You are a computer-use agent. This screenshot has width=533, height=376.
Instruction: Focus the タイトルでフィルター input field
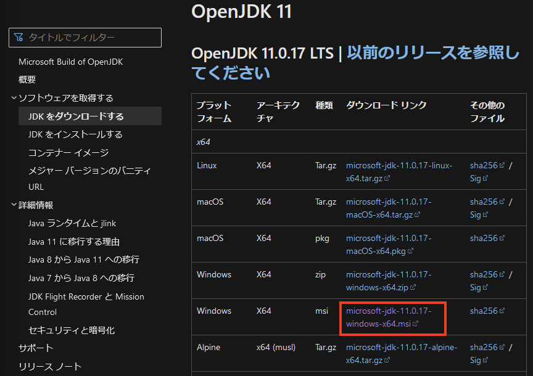pos(85,38)
